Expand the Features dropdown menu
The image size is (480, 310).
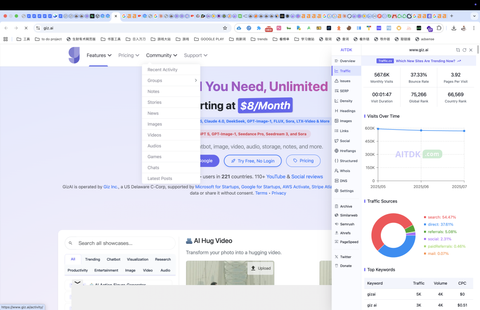(99, 56)
